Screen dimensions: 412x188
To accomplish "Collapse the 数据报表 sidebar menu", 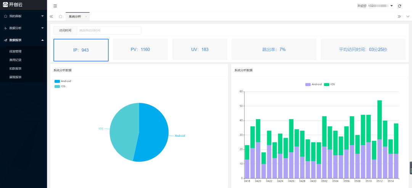I will pos(23,40).
